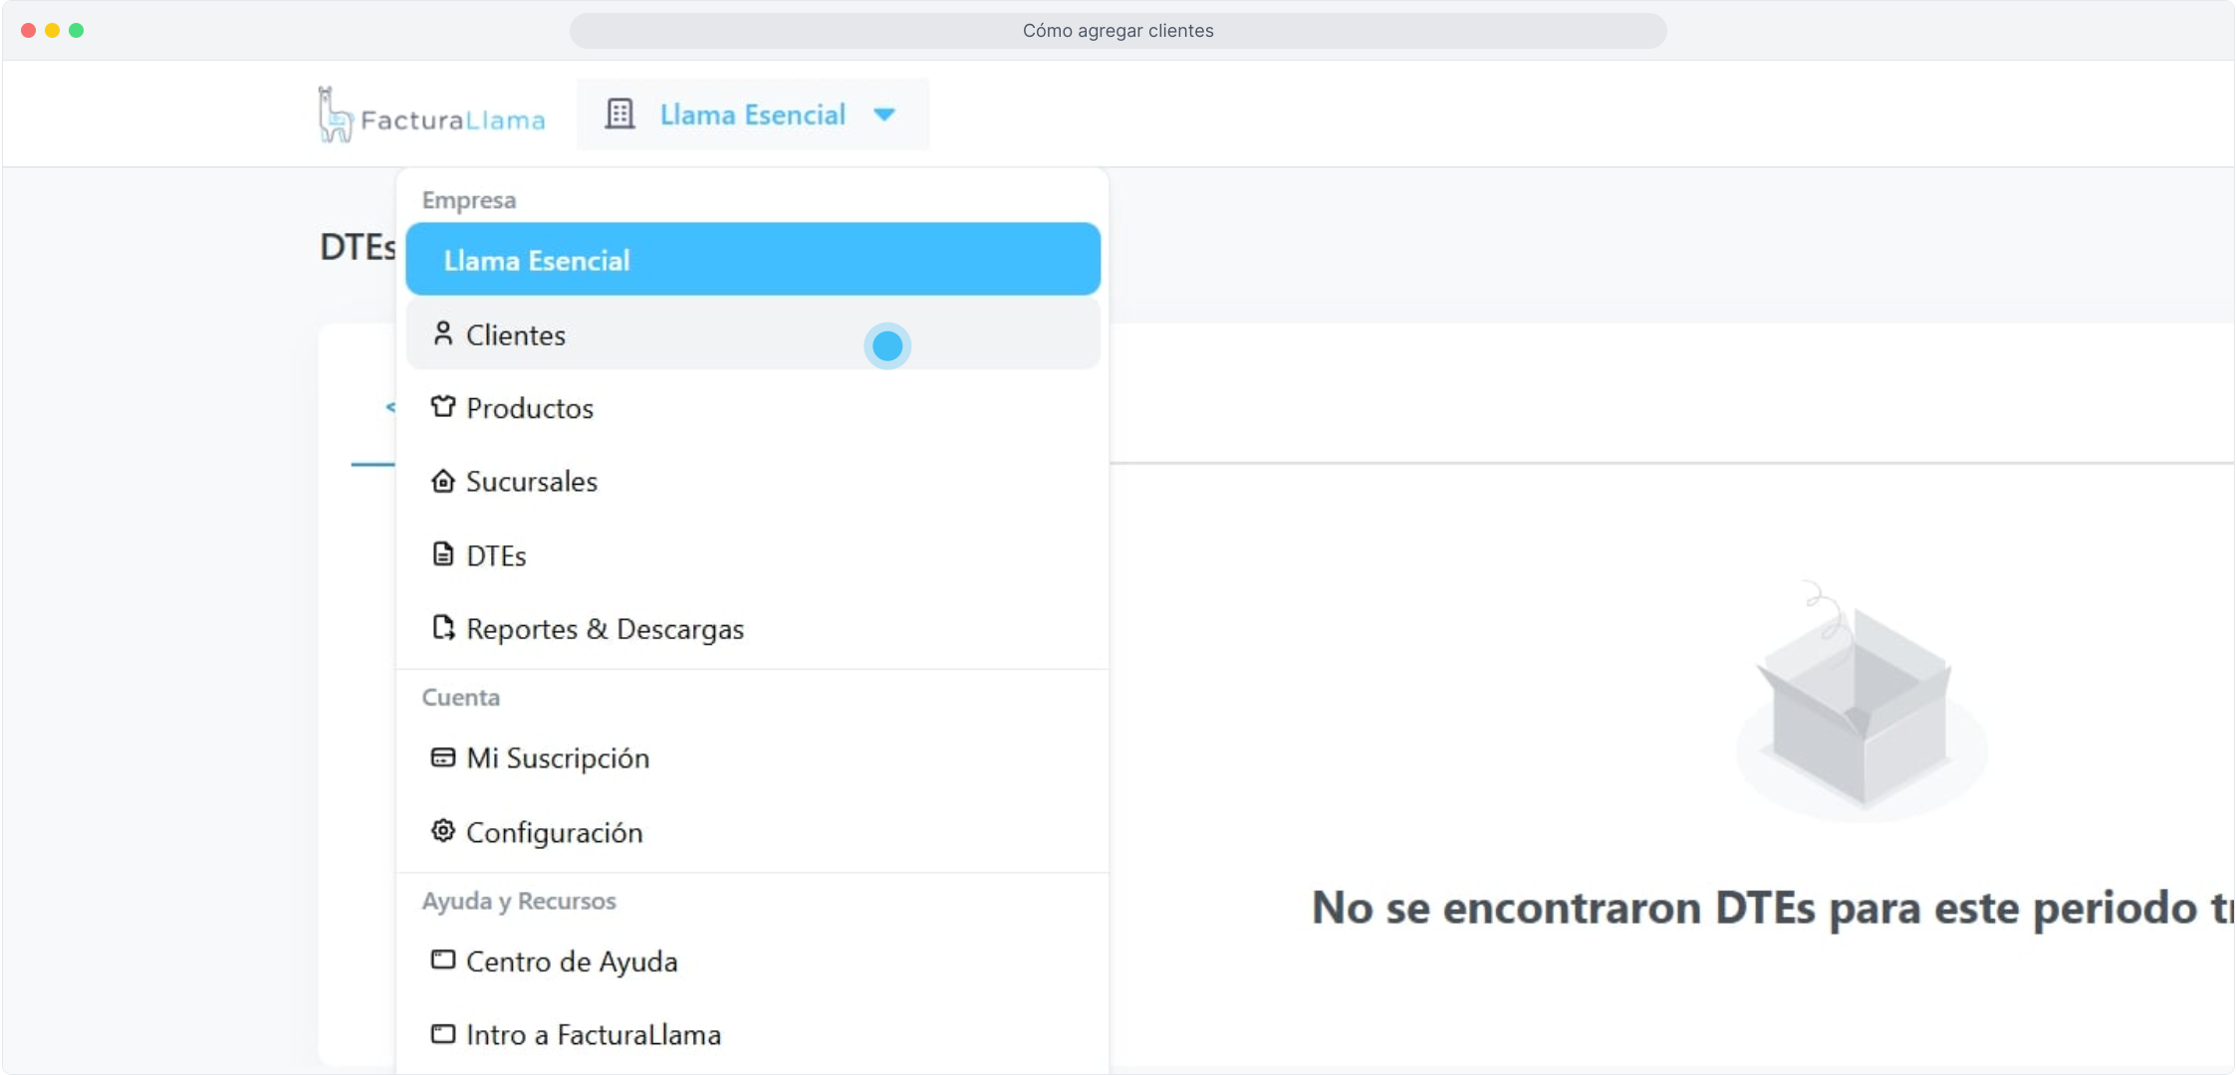Screen dimensions: 2237x1075
Task: Open the Clientes menu entry
Action: (516, 335)
